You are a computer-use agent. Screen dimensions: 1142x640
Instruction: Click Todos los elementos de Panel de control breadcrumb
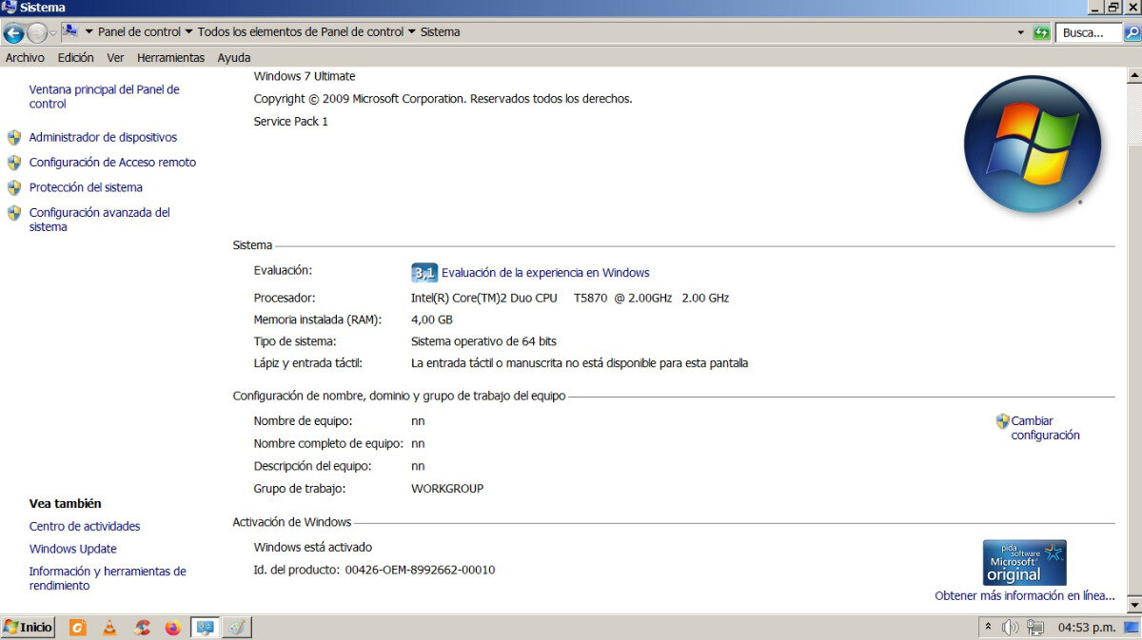pos(301,31)
